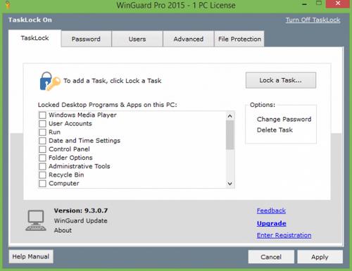The height and width of the screenshot is (271, 352).
Task: Close the WinGuard Pro window
Action: pos(338,4)
